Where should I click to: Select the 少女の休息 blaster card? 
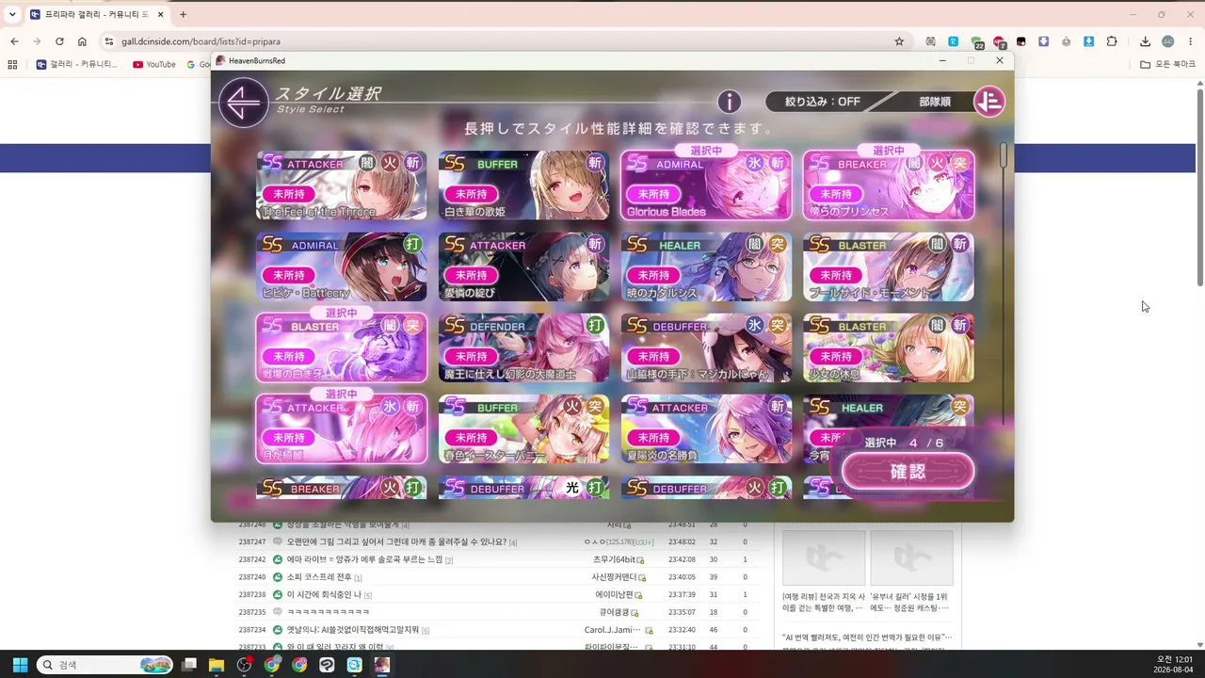(x=889, y=347)
